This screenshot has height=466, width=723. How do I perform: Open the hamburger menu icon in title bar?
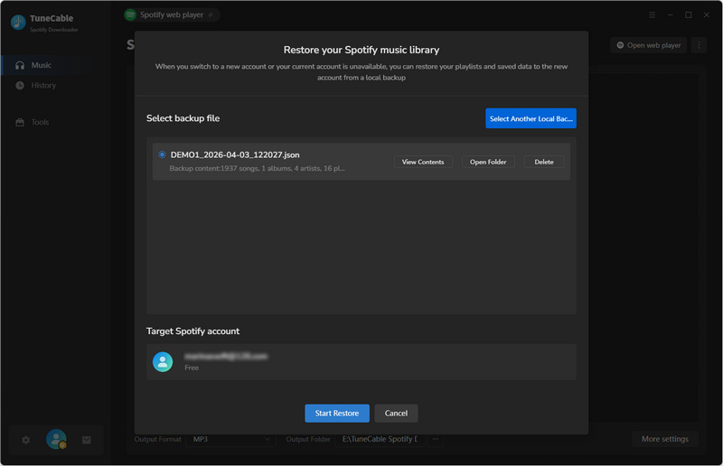point(652,14)
